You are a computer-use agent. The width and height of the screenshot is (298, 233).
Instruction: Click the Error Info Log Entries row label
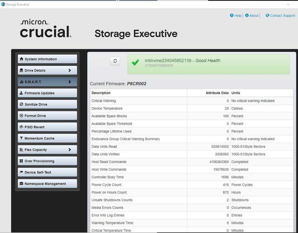point(108,215)
